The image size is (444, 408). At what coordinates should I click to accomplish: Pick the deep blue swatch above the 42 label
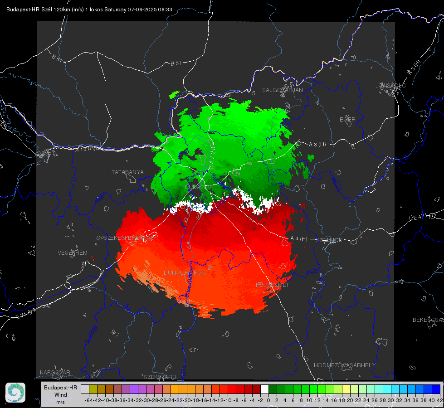(x=436, y=389)
